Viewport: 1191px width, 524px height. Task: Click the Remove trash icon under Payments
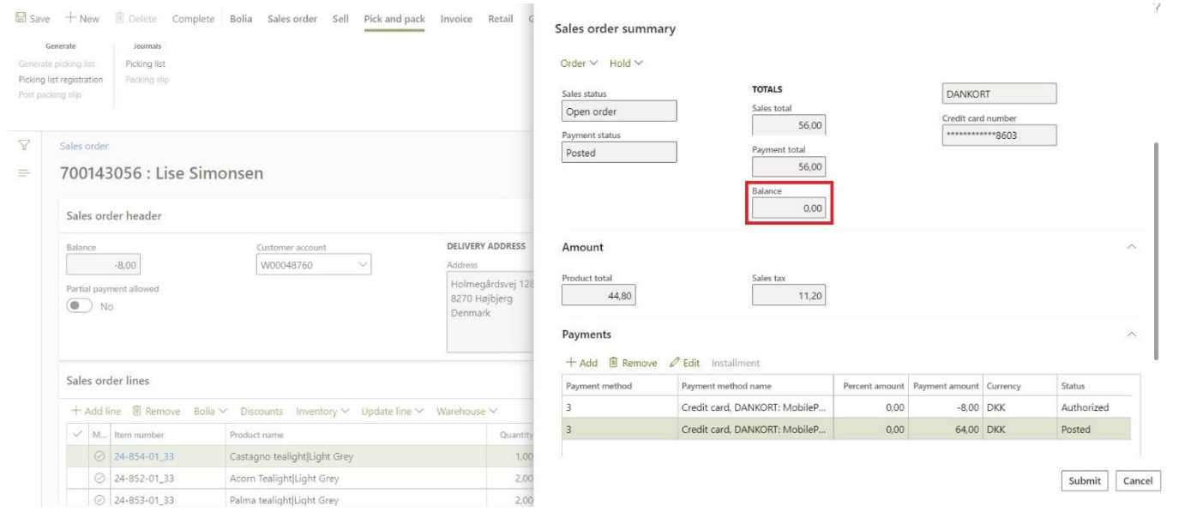click(x=614, y=363)
